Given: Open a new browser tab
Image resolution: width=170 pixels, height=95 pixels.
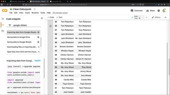Looking at the screenshot, I should click(71, 1).
